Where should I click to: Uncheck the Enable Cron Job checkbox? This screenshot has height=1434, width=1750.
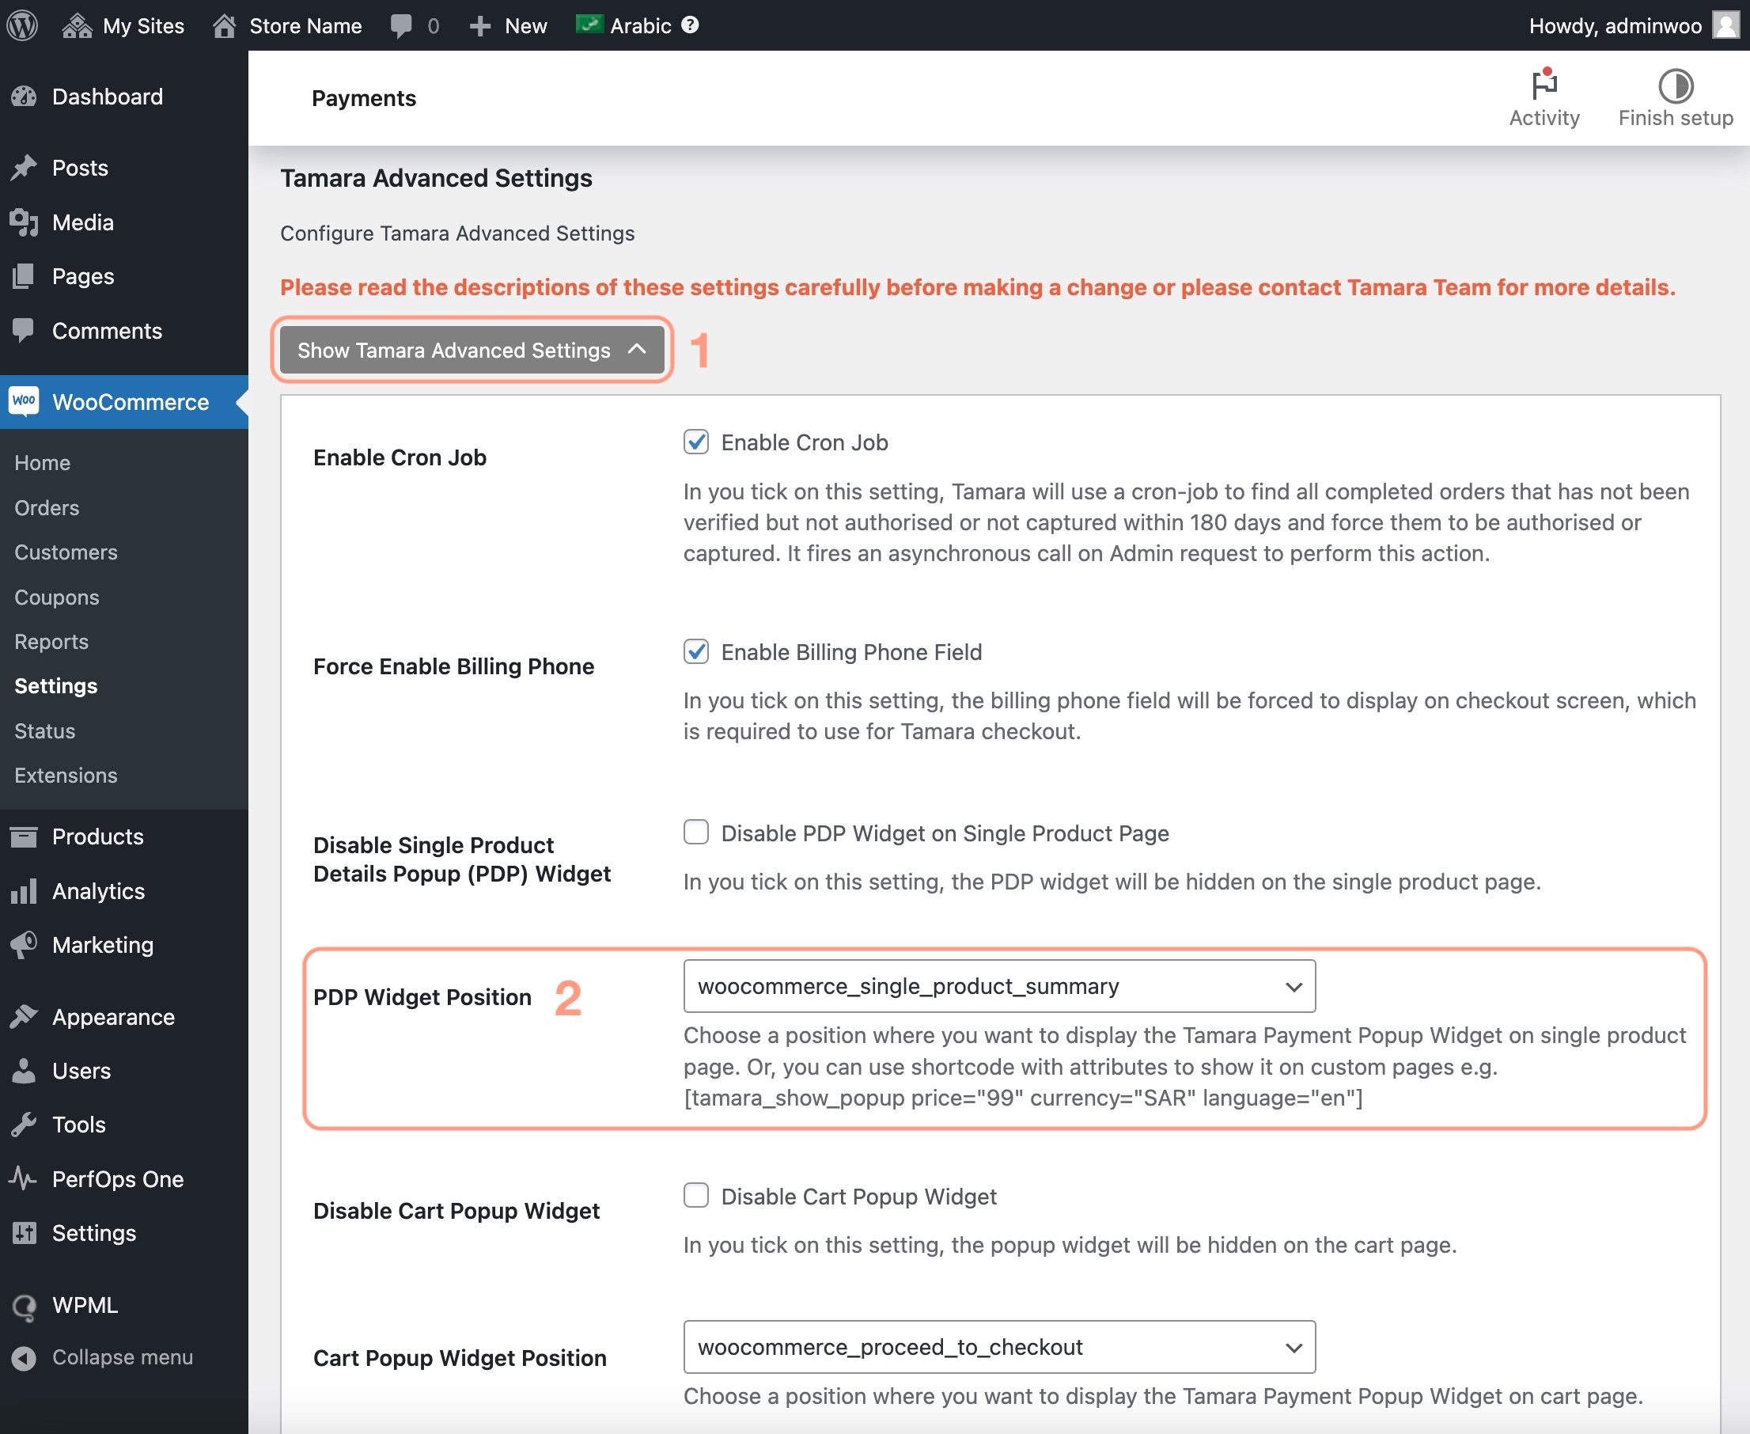point(696,442)
